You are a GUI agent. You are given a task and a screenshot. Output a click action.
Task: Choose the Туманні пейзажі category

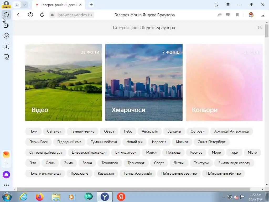point(104,142)
